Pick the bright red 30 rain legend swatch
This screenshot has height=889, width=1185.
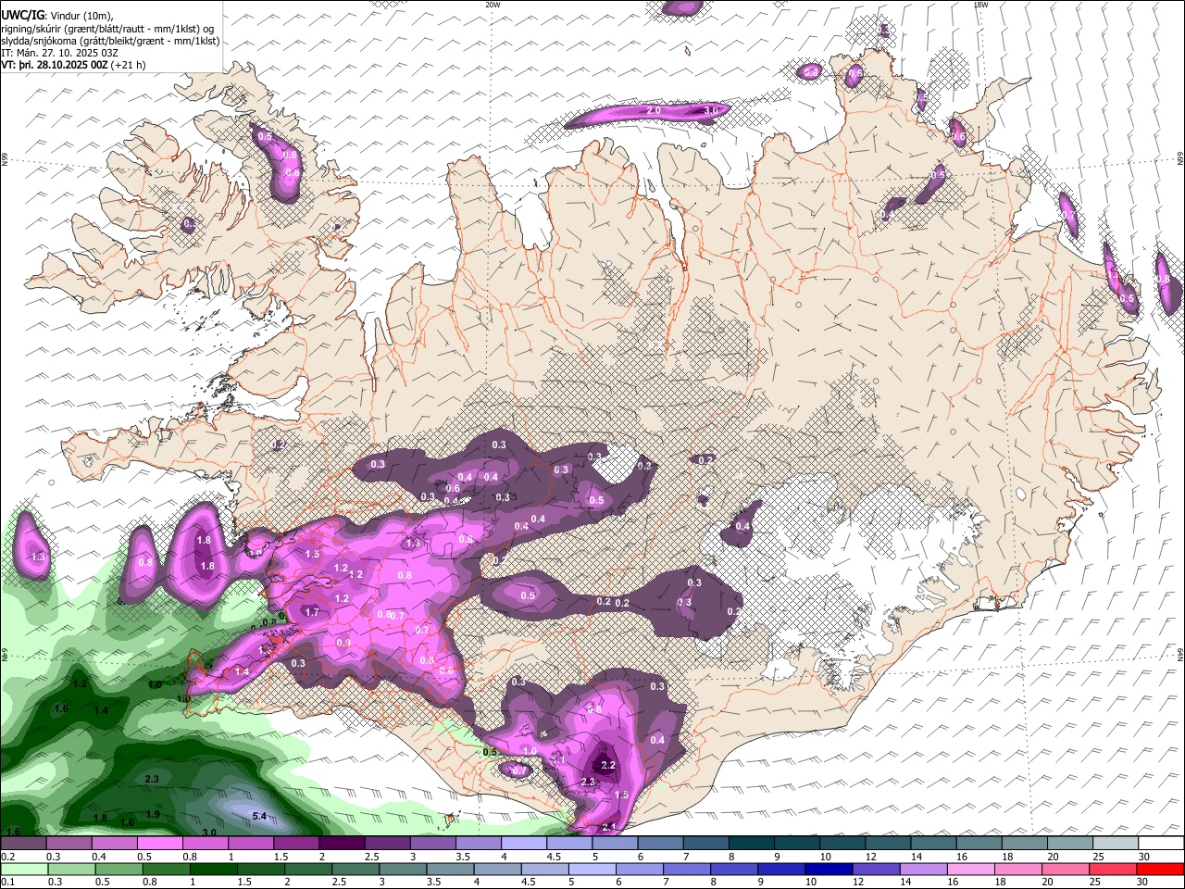pos(1161,869)
